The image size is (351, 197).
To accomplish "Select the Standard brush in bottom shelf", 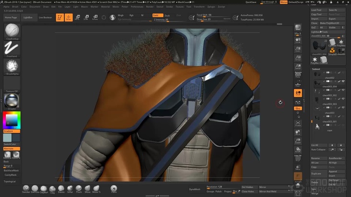I will tap(26, 189).
